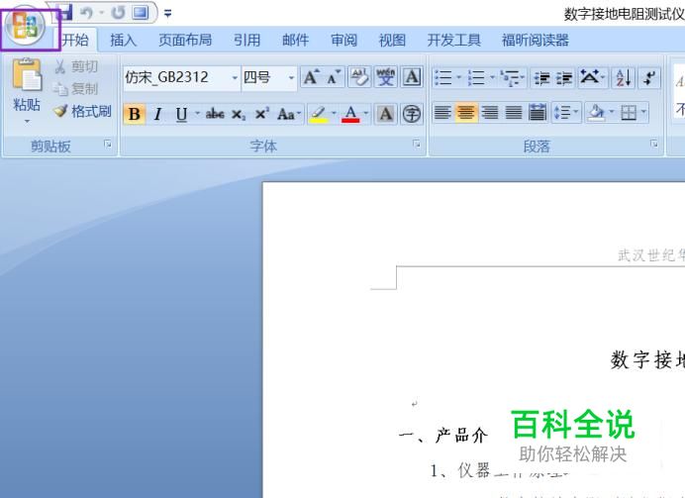Grow the font size

coord(312,78)
